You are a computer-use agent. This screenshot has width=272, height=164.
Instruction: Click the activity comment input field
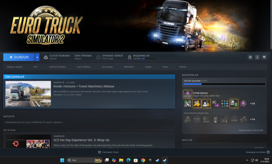(x=89, y=122)
